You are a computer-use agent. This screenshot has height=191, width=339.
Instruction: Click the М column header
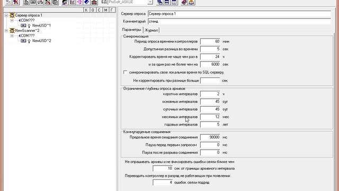[105, 10]
